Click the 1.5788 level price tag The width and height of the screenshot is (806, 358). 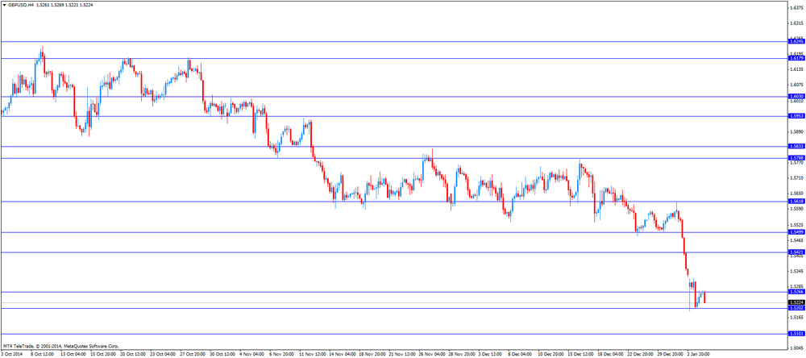(x=796, y=158)
